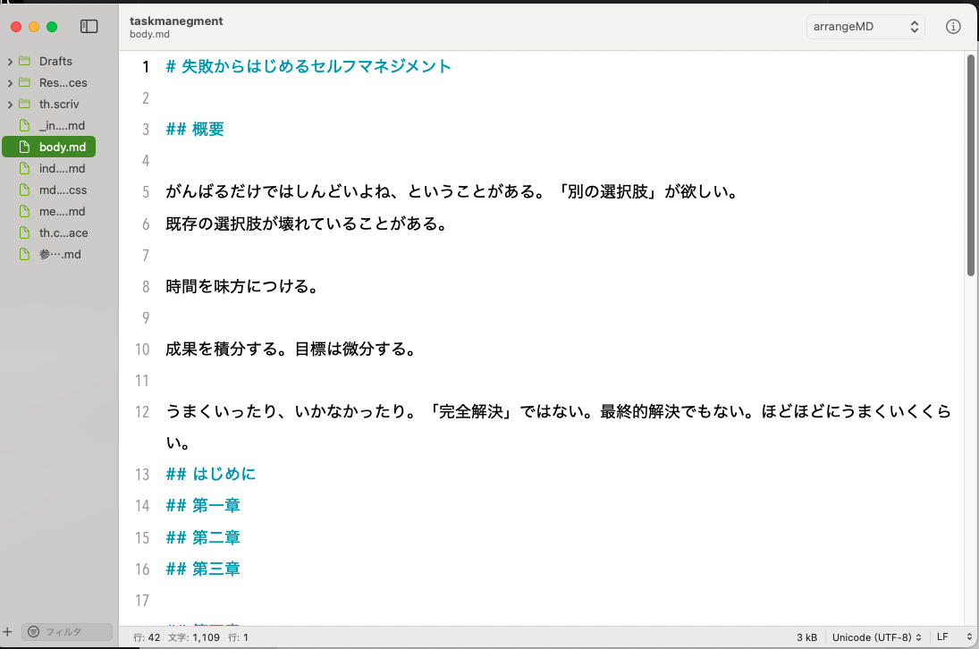Viewport: 979px width, 649px height.
Task: Expand the Res...ces folder chevron
Action: click(10, 83)
